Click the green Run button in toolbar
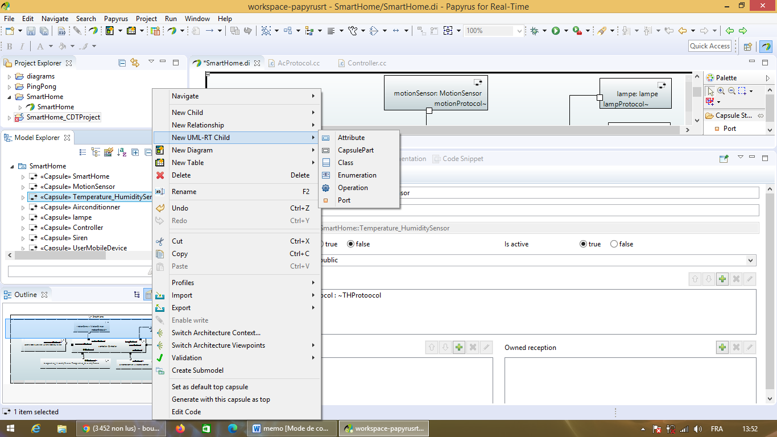777x437 pixels. pyautogui.click(x=556, y=31)
